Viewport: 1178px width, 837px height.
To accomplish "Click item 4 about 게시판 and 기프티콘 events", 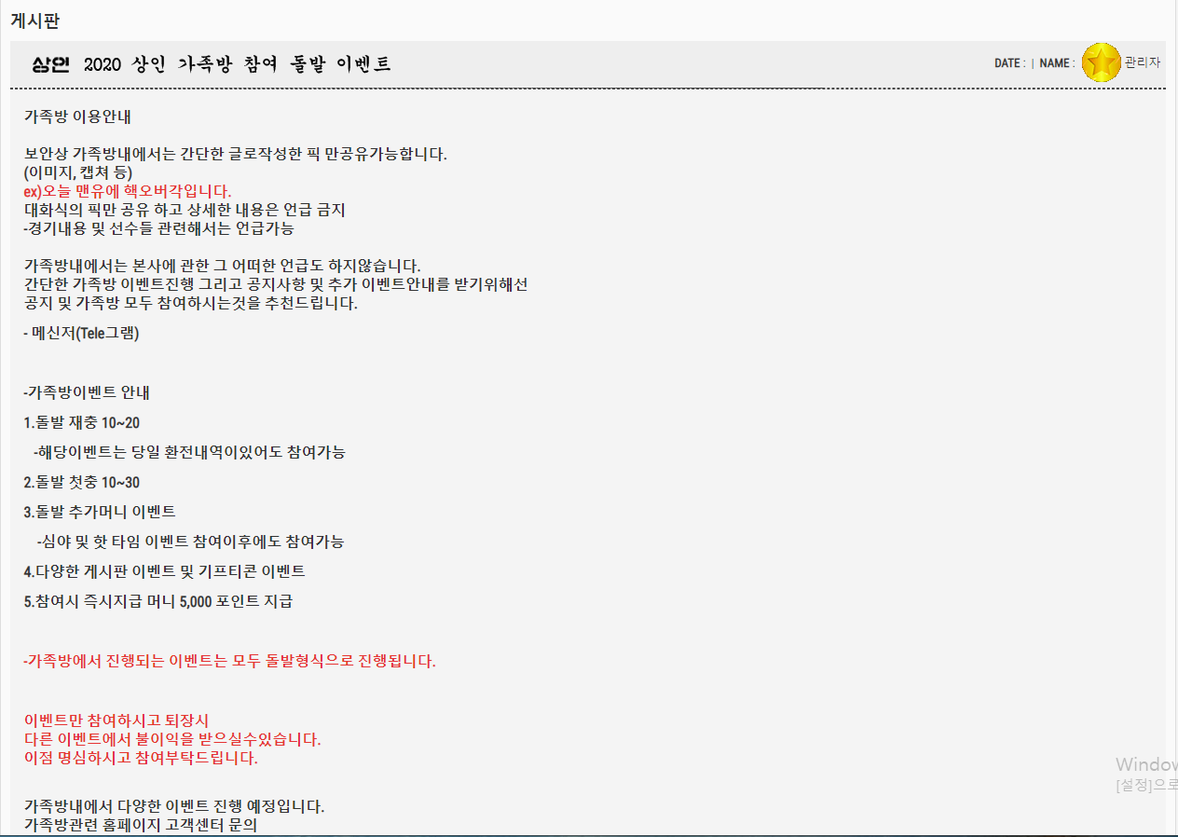I will (x=165, y=571).
